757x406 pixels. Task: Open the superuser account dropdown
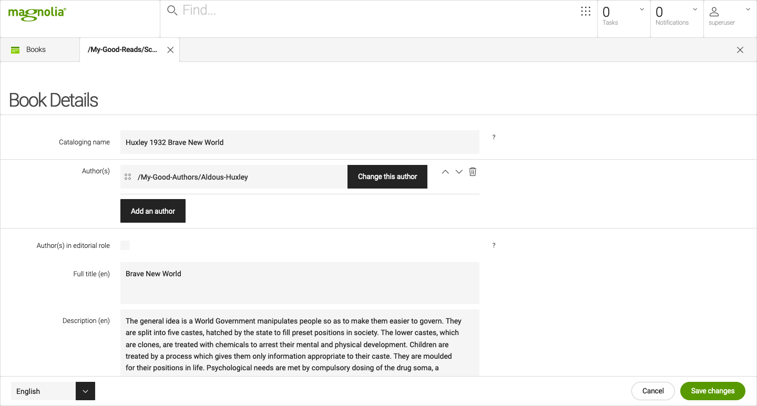pyautogui.click(x=748, y=9)
